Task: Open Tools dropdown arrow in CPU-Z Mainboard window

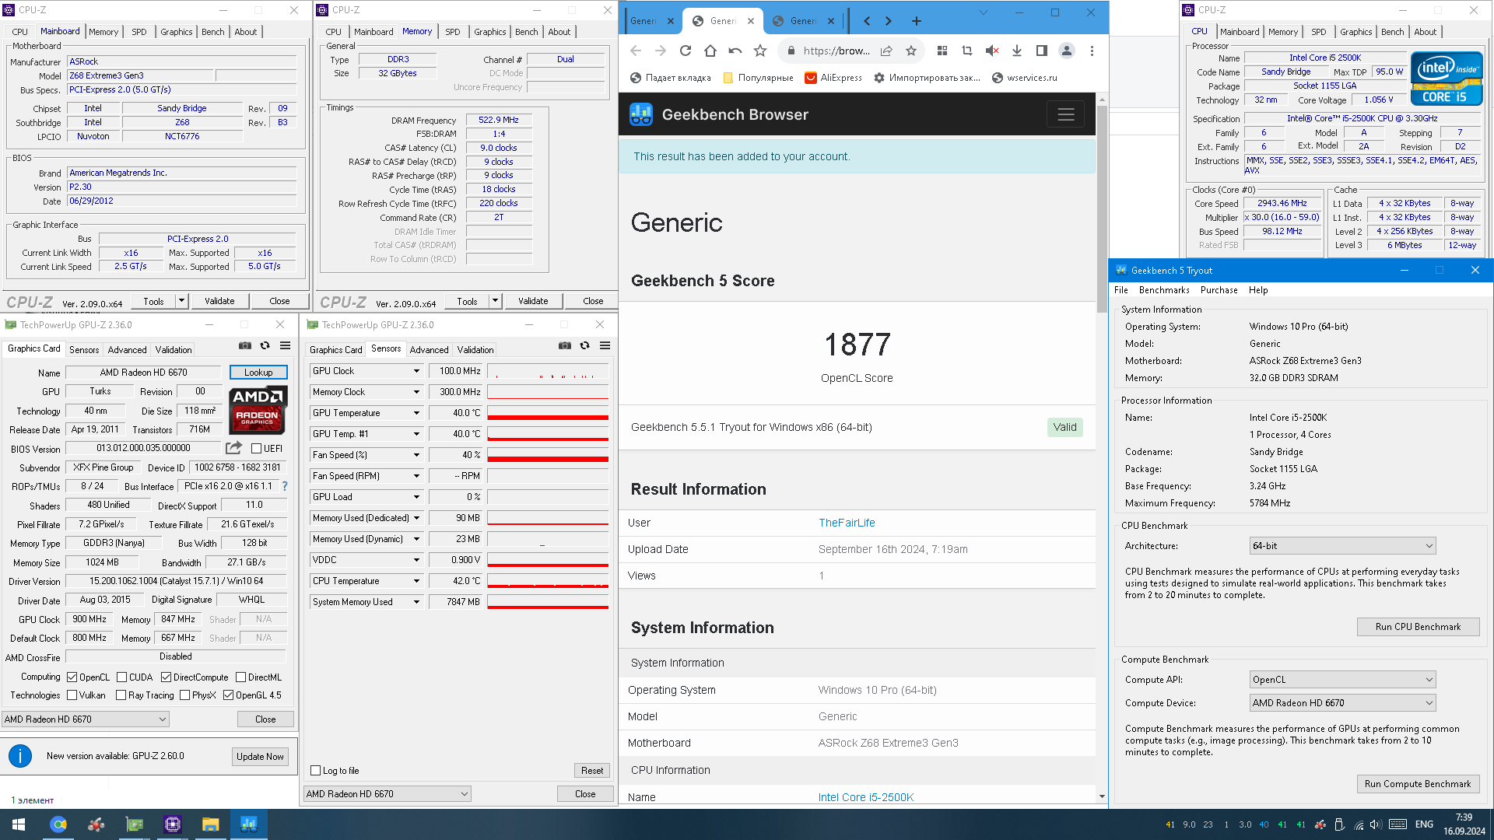Action: coord(181,301)
